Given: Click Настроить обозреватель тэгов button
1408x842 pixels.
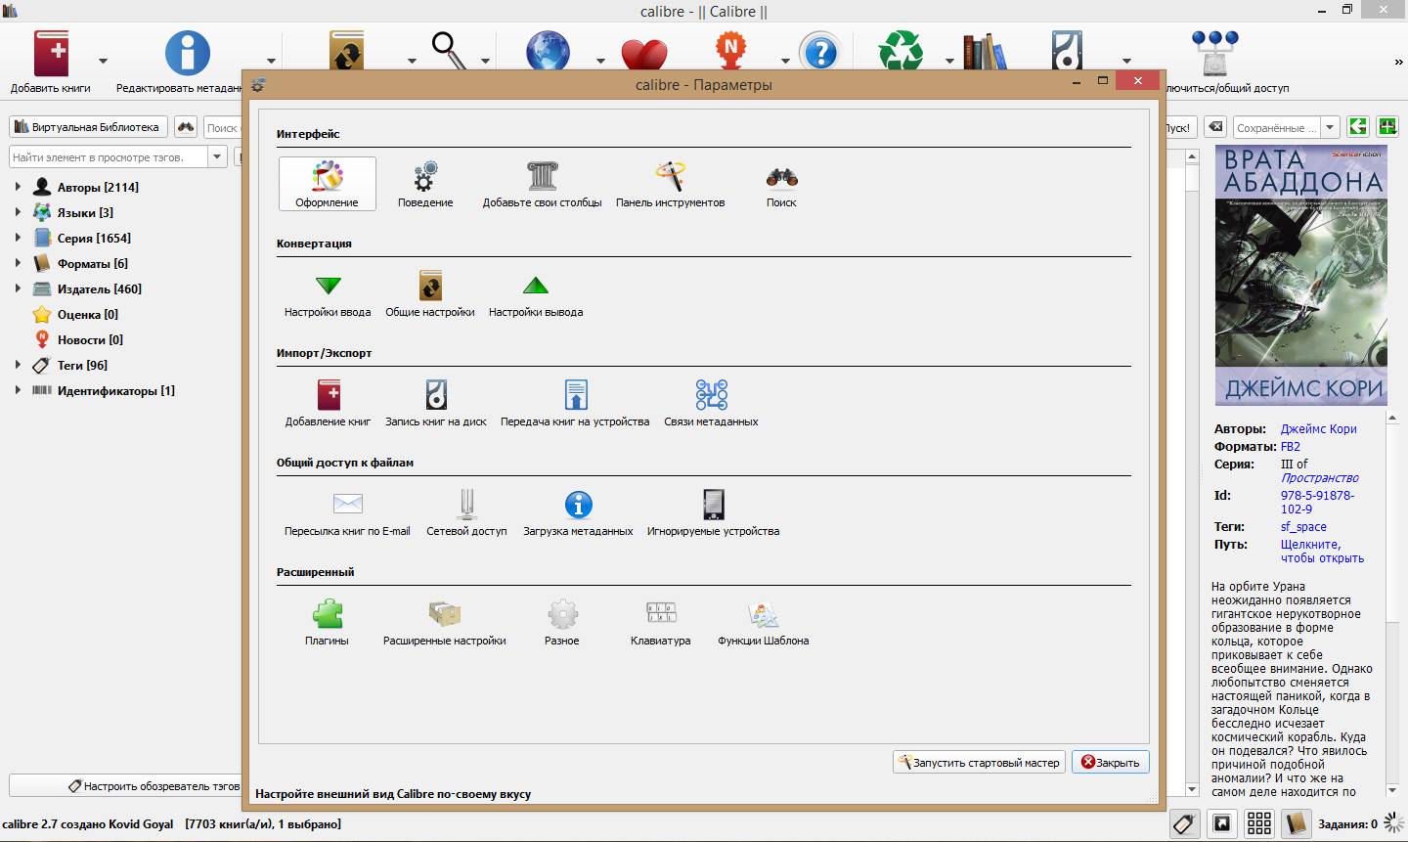Looking at the screenshot, I should (x=125, y=785).
